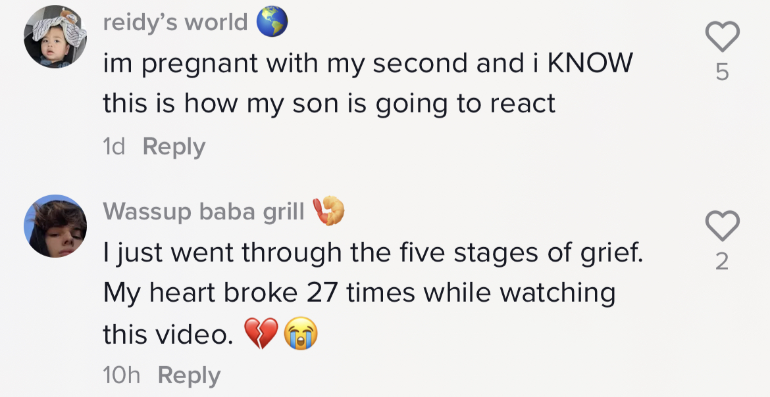Reply to the comment posted 10h ago
The image size is (770, 397).
click(x=189, y=375)
